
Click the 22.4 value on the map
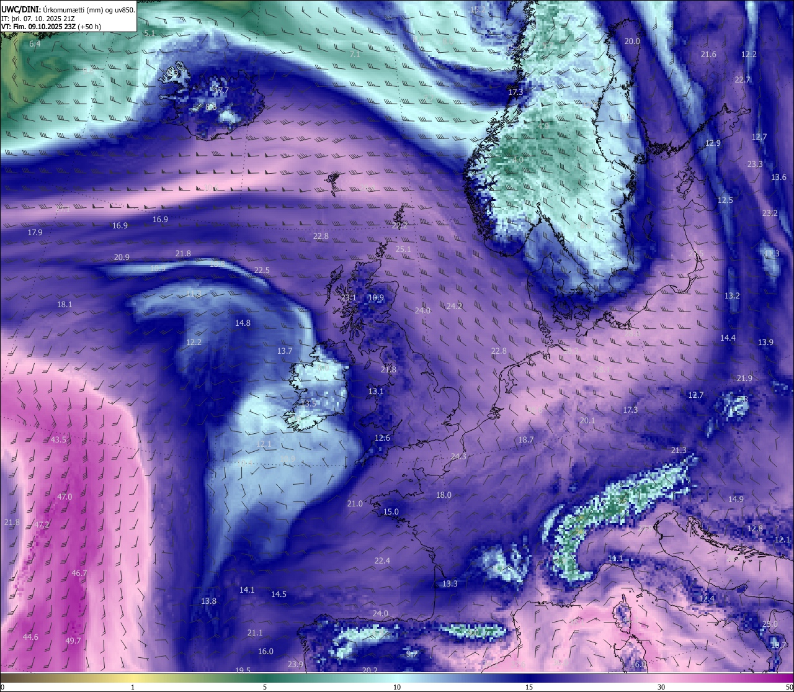[x=382, y=561]
